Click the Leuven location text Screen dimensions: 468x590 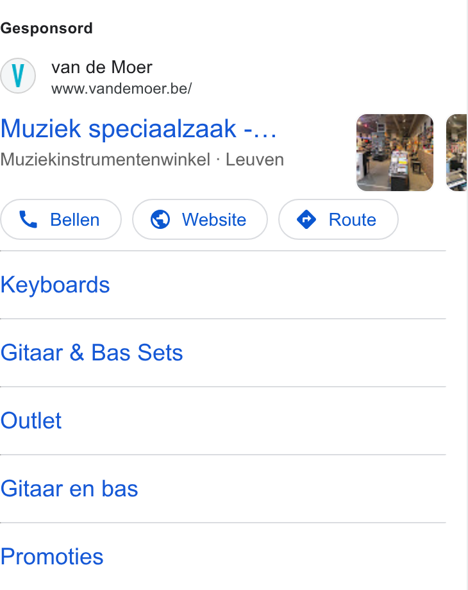[x=255, y=160]
